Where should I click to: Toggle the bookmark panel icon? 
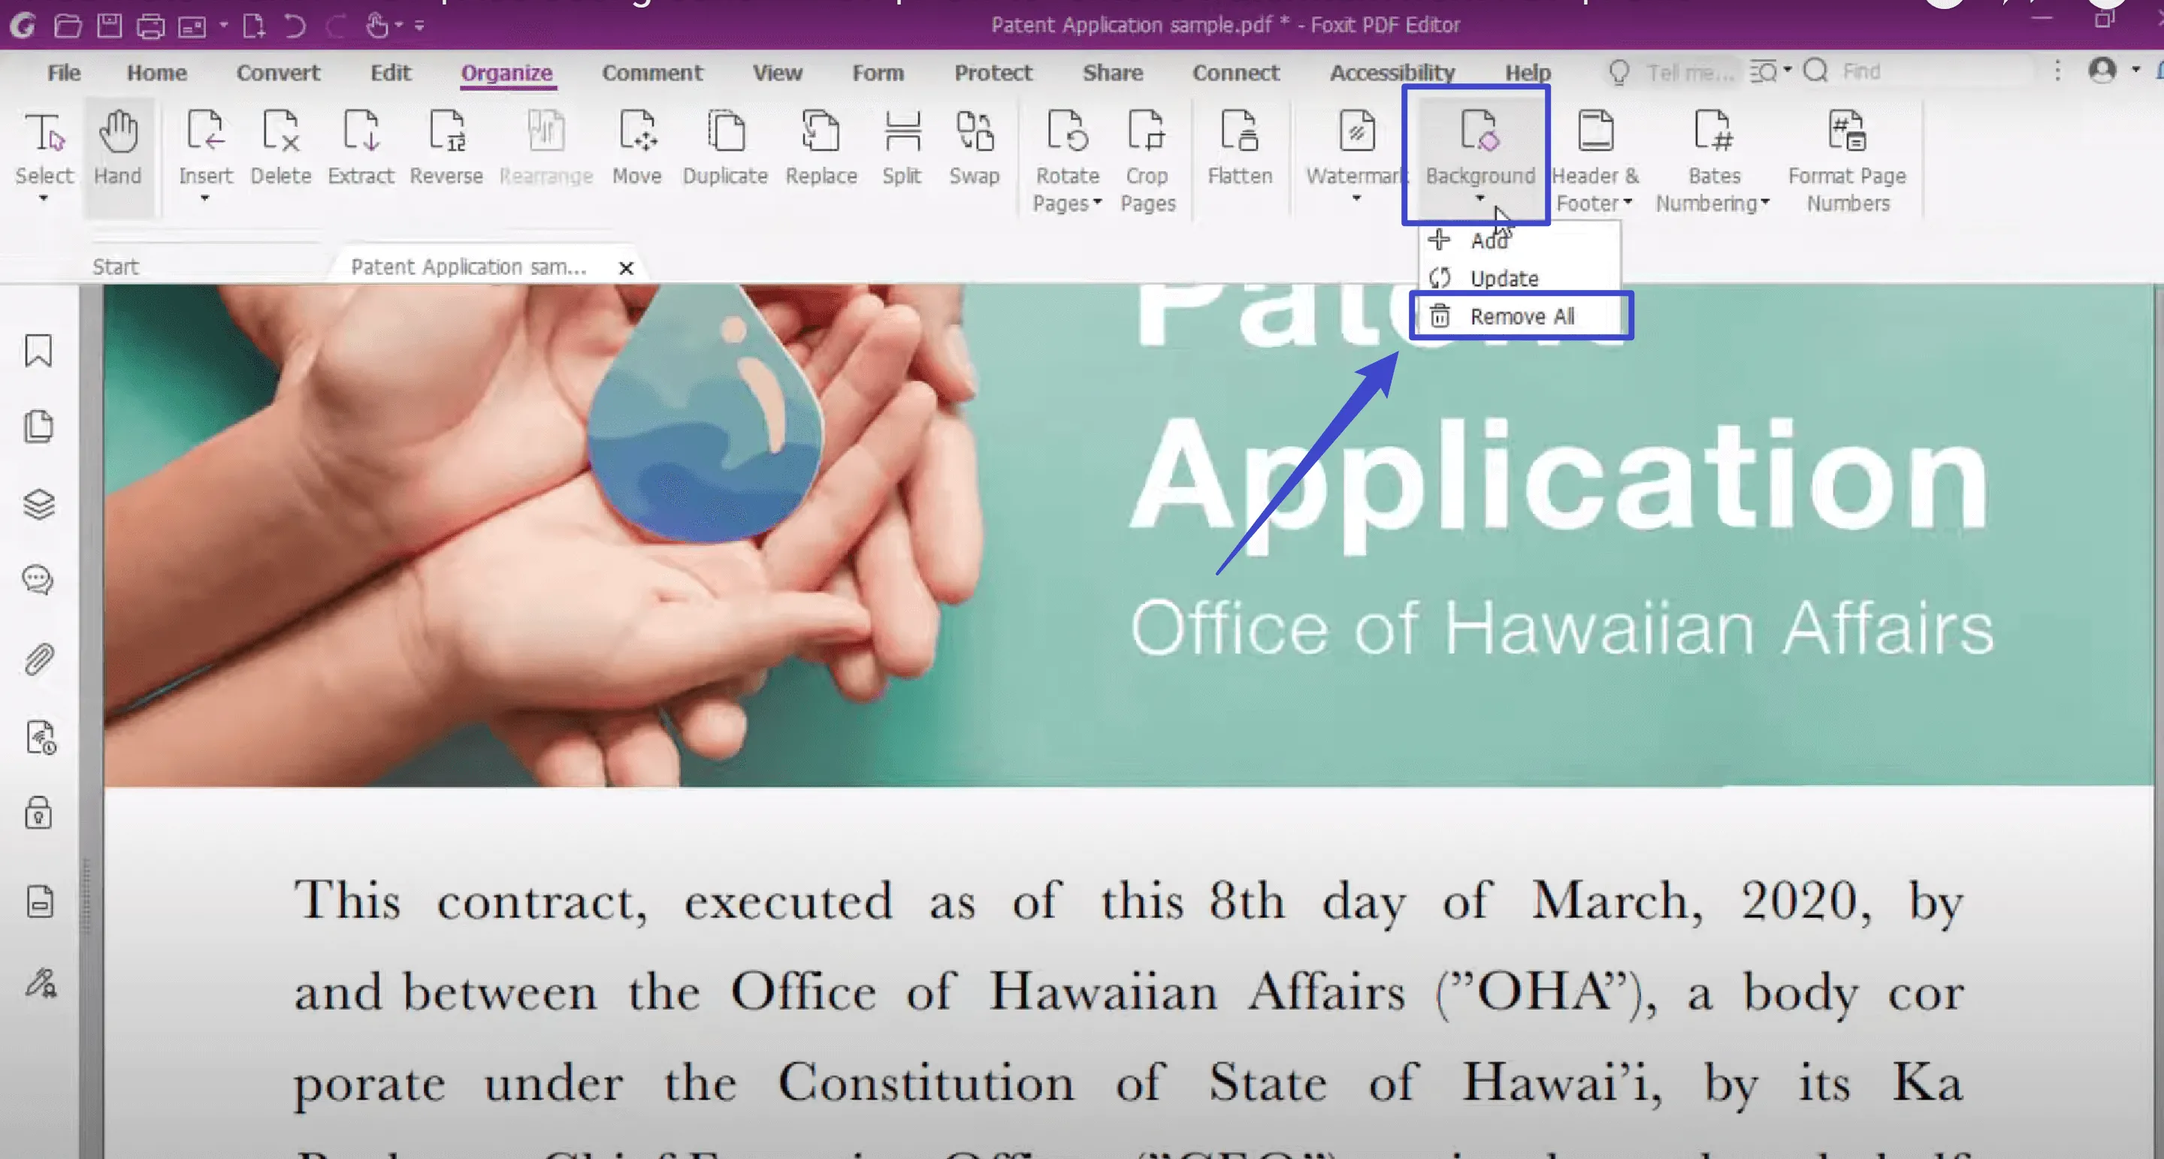[38, 351]
